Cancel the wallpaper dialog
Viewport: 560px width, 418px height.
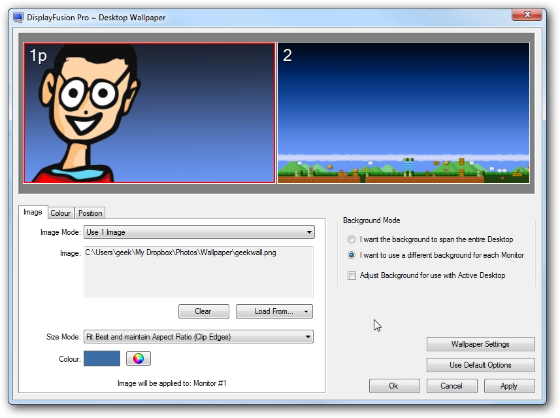(x=452, y=386)
